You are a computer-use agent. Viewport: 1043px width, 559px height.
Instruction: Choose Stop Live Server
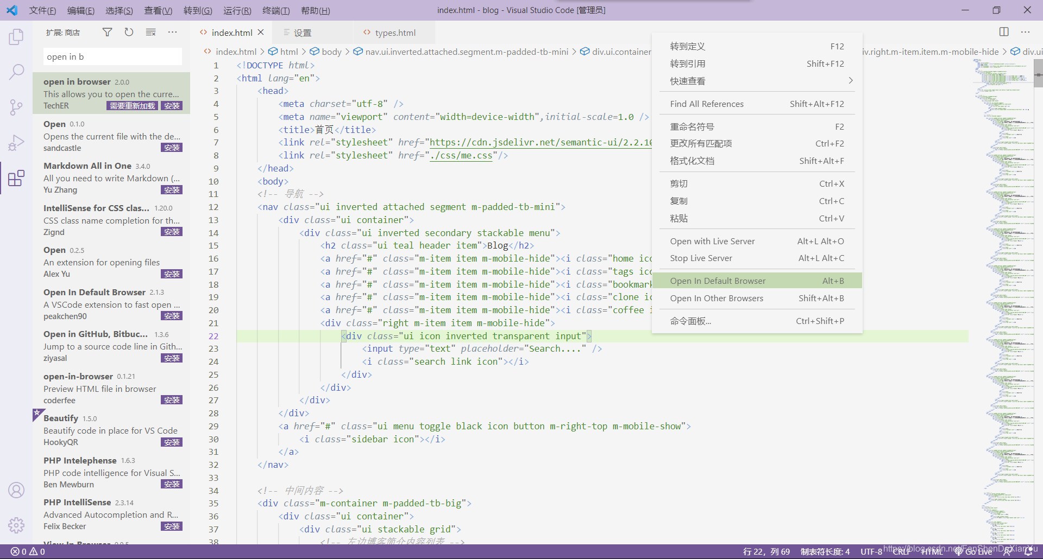757,258
